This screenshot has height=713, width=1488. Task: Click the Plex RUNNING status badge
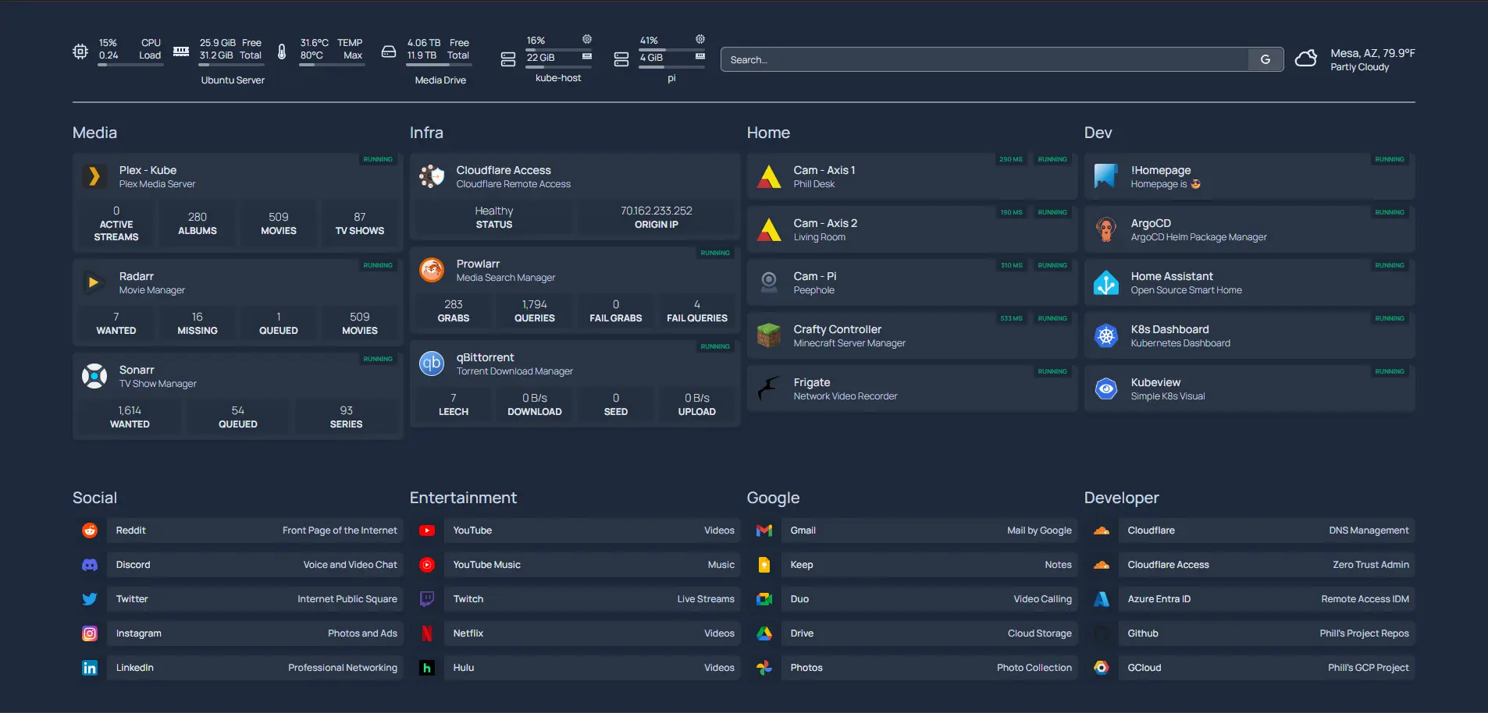click(378, 159)
